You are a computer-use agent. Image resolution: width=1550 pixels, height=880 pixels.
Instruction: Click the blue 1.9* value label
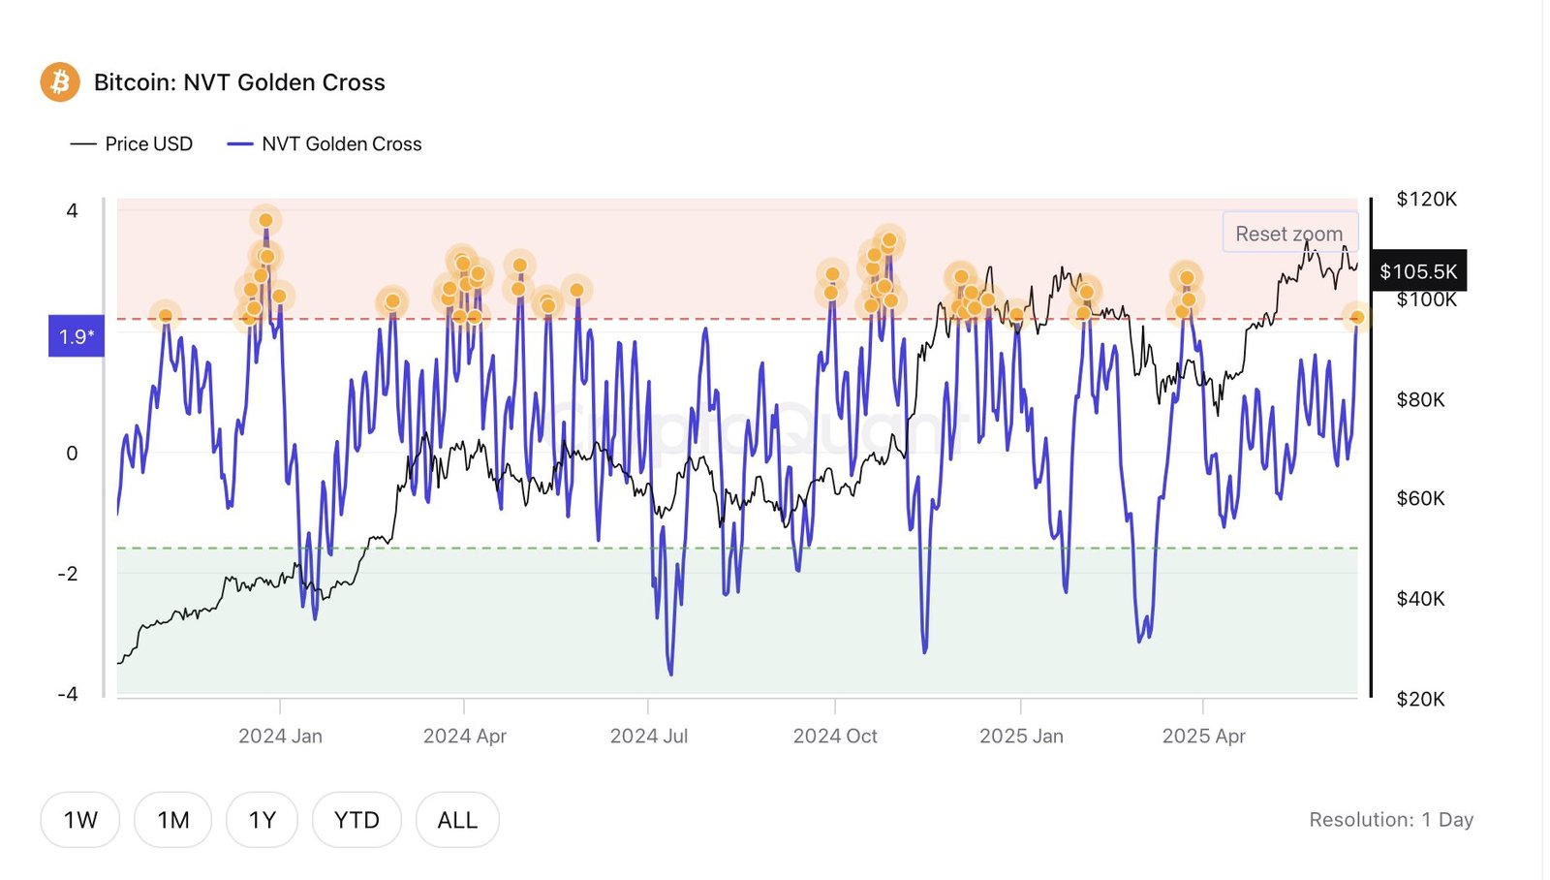click(x=74, y=335)
